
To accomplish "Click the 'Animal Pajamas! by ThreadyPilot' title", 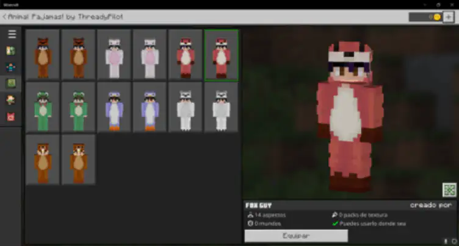I will tap(65, 16).
